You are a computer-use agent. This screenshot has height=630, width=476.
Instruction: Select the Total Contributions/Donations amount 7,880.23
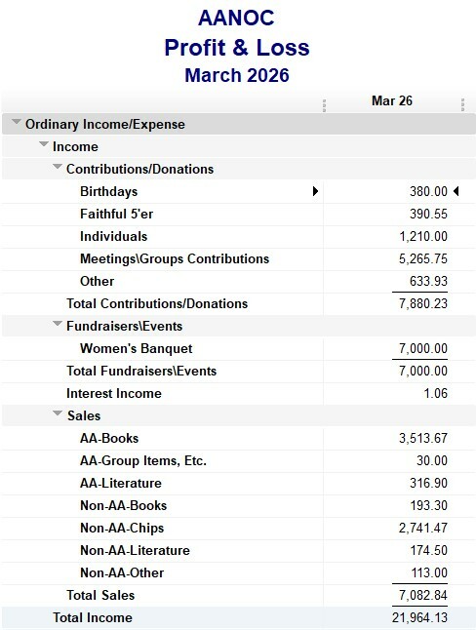click(x=423, y=303)
